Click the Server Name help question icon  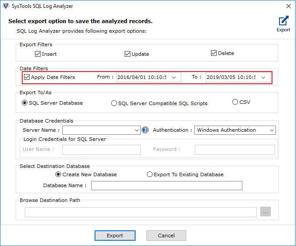pyautogui.click(x=145, y=130)
